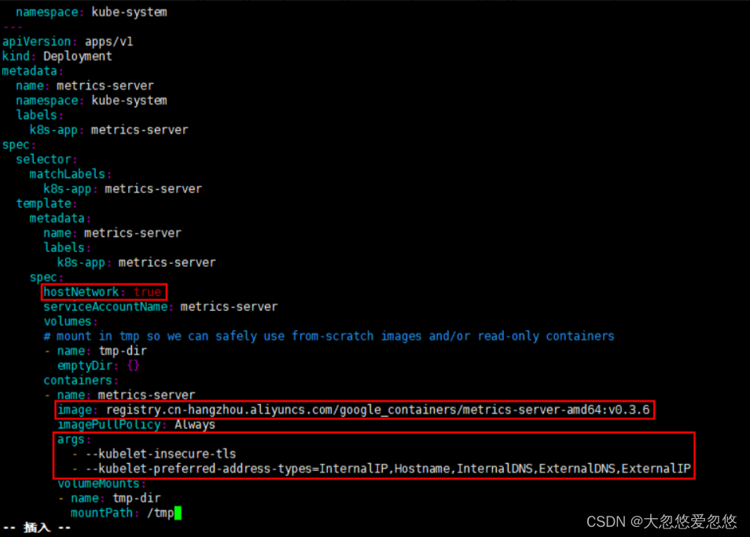
Task: Click the 'selector:' key
Action: [46, 159]
